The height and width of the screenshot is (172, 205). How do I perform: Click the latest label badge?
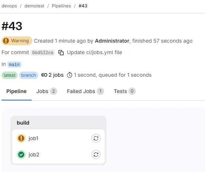[9, 75]
